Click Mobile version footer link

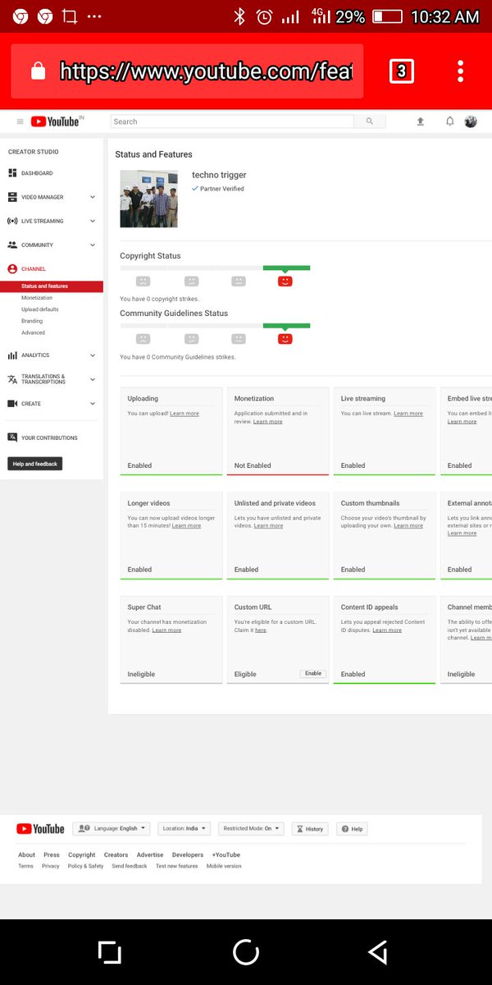[x=224, y=866]
